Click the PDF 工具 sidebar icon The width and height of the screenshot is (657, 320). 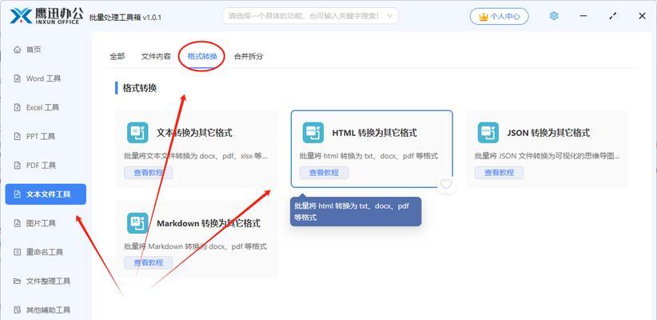(17, 166)
